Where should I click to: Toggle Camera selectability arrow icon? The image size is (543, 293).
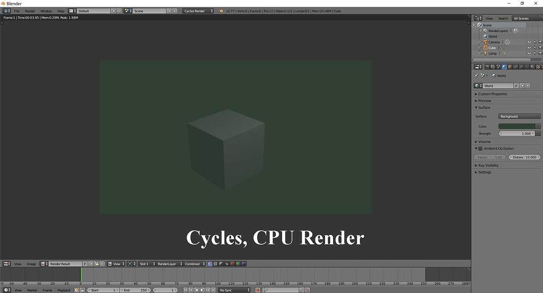535,42
